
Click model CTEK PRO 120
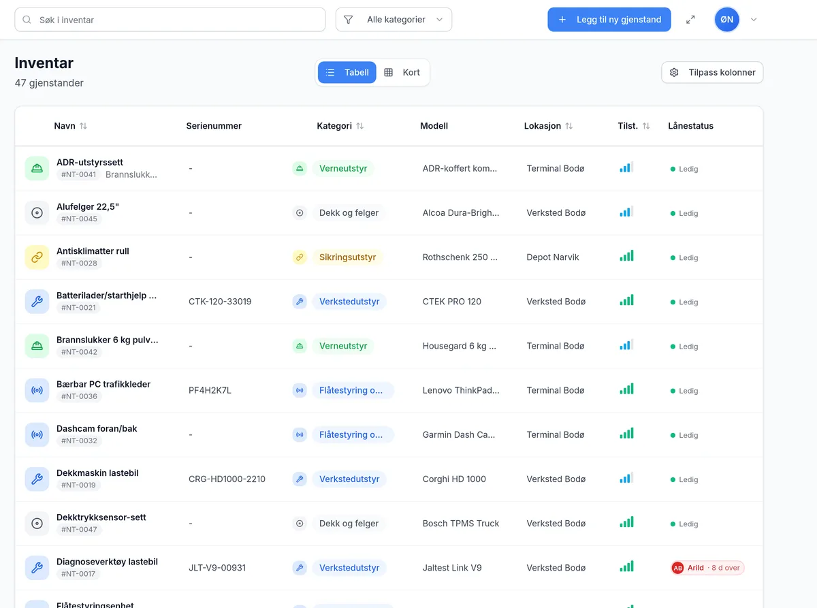coord(452,302)
